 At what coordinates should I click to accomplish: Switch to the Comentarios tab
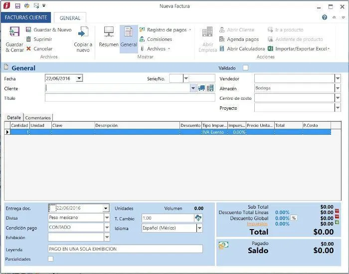pos(38,118)
